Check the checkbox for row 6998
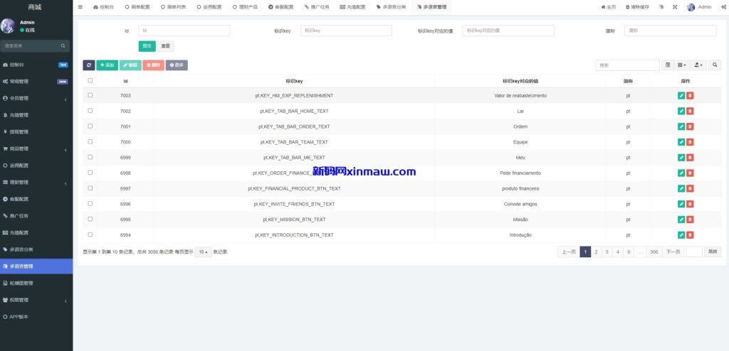729x351 pixels. tap(90, 172)
